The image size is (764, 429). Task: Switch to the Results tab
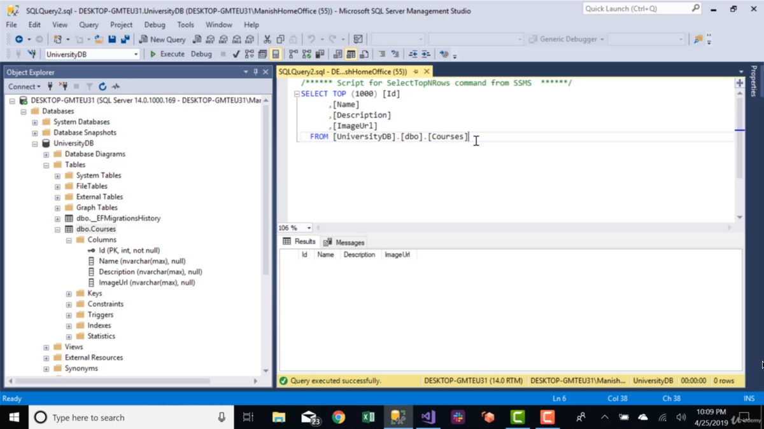(299, 242)
